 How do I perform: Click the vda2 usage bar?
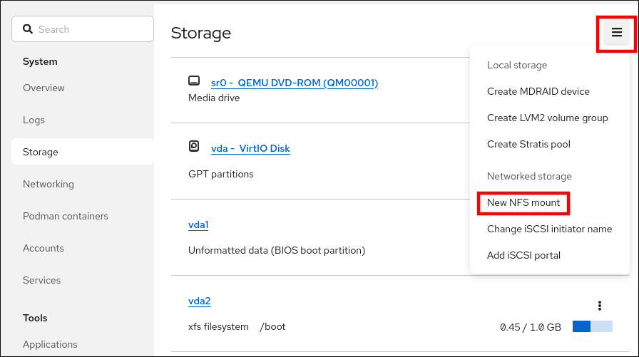click(x=592, y=326)
